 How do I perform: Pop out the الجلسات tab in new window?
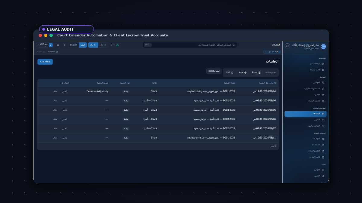point(270,52)
